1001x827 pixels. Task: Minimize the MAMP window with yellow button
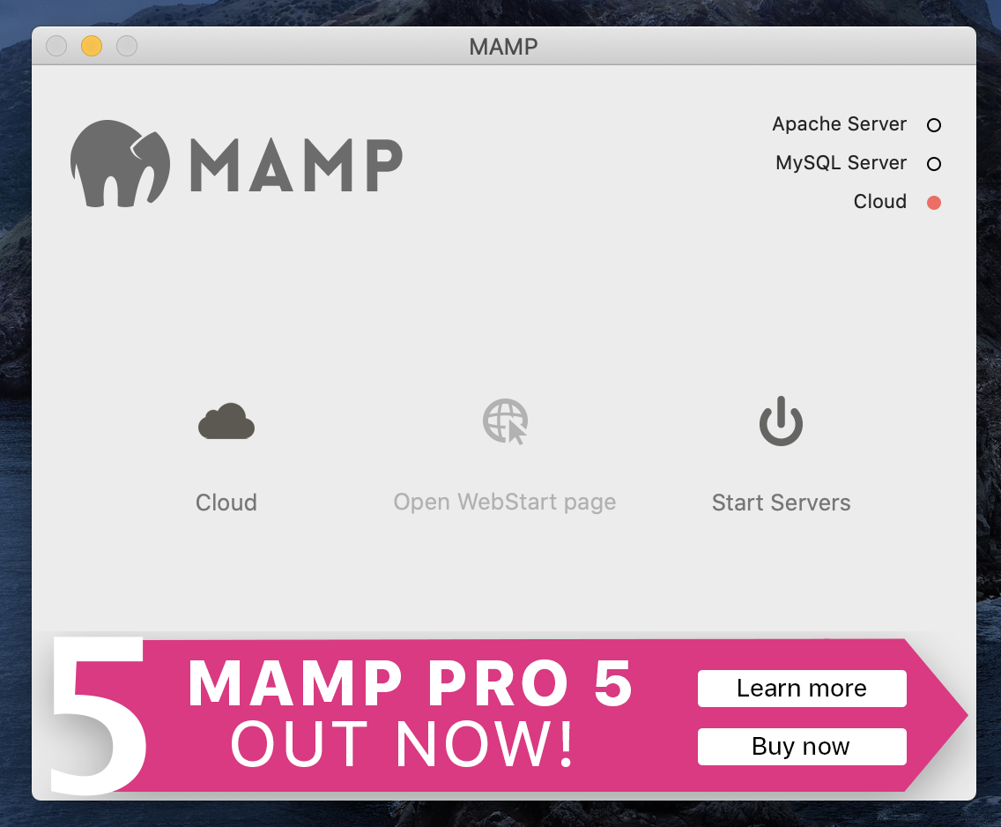[92, 46]
